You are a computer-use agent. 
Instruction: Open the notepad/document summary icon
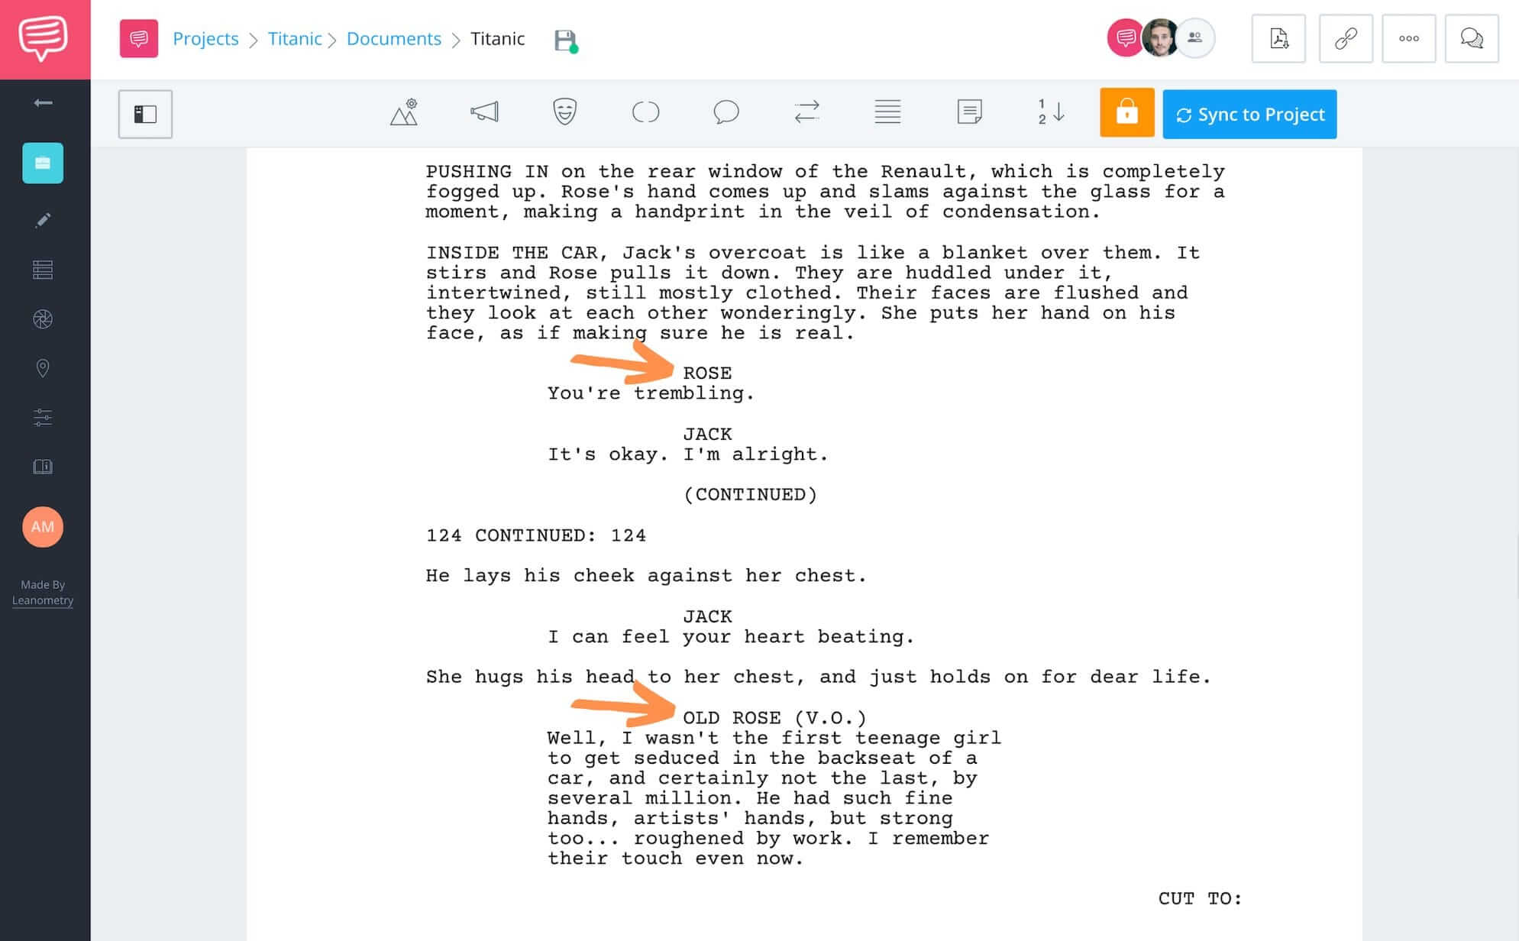(968, 112)
